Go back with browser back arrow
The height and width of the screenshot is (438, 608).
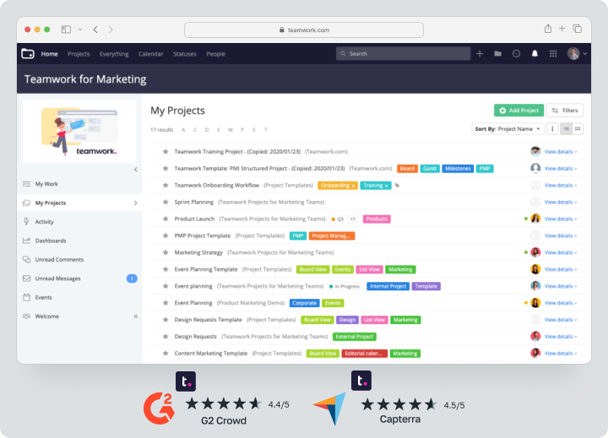point(95,30)
